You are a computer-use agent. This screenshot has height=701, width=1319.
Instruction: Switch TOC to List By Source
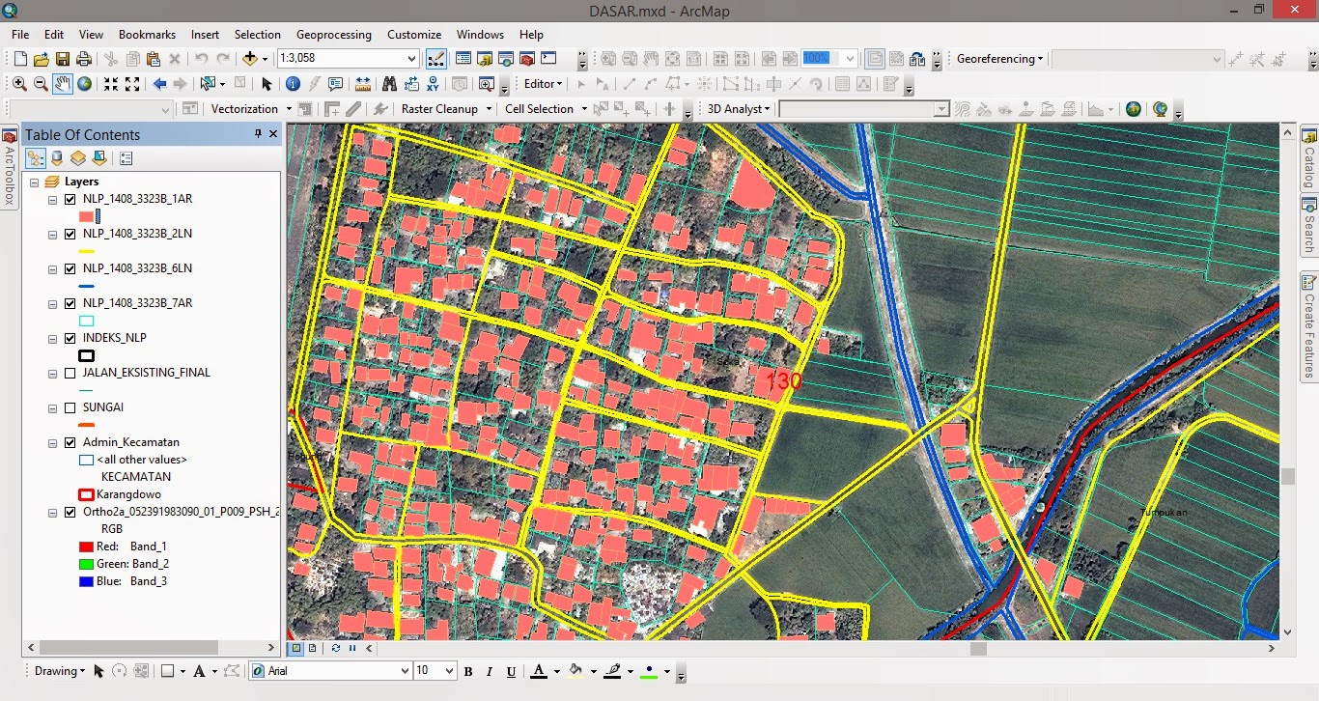coord(57,158)
